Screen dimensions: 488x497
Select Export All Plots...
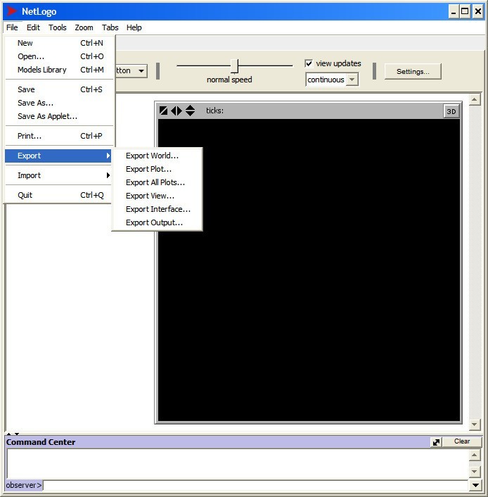pos(157,182)
